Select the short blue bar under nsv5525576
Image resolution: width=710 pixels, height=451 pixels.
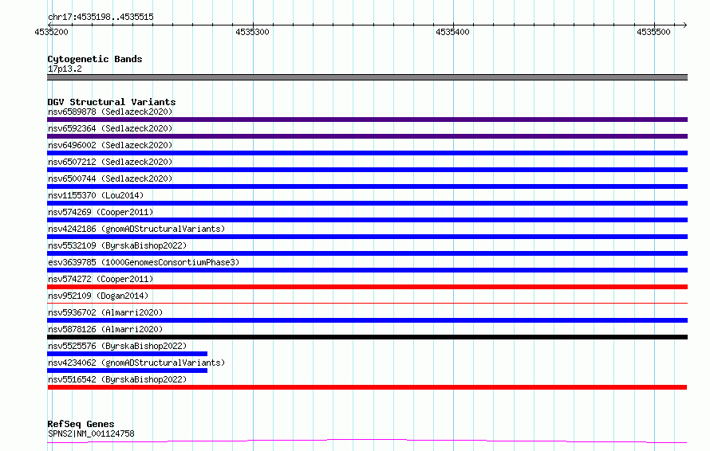click(x=127, y=354)
